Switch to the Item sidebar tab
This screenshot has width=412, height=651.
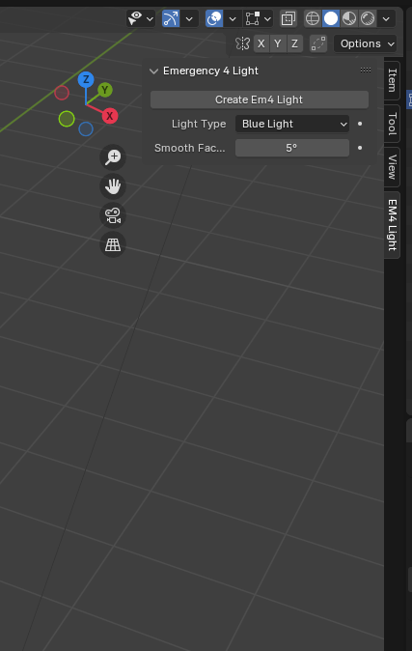pos(392,80)
